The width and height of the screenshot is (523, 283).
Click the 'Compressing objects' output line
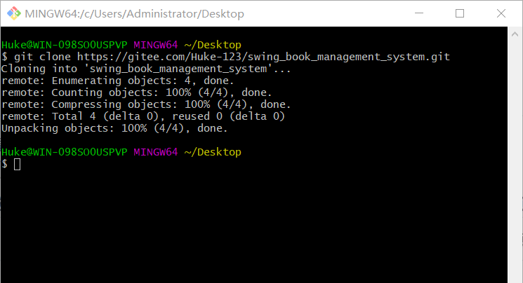pos(146,104)
